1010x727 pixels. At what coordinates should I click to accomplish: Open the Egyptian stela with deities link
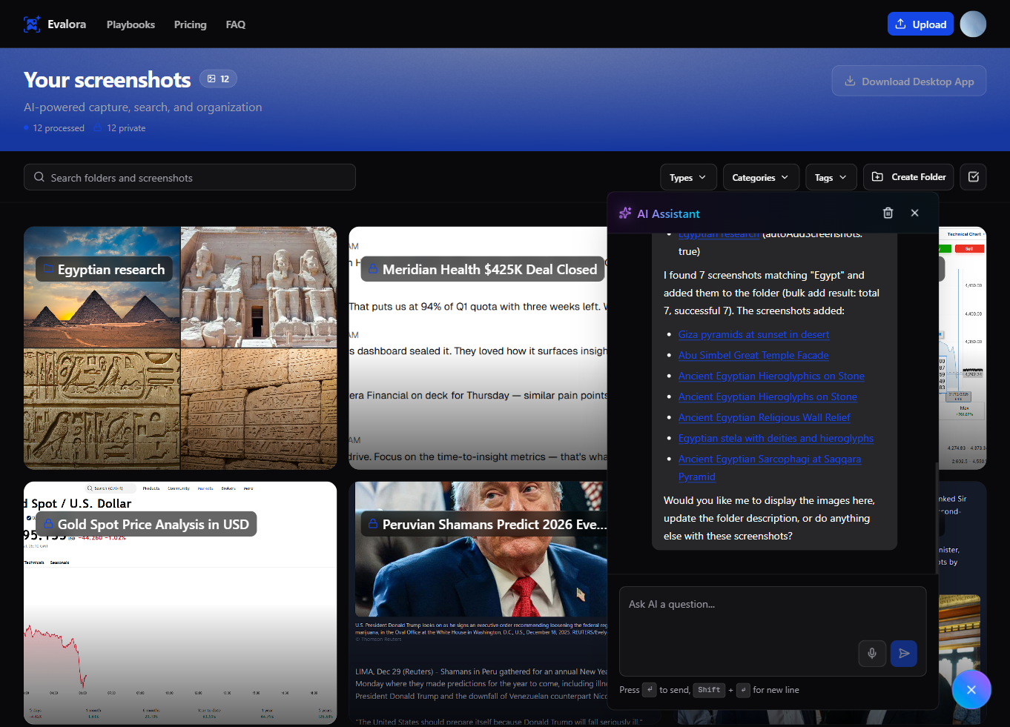click(776, 438)
